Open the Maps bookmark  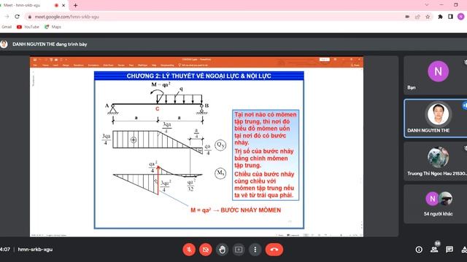point(53,27)
